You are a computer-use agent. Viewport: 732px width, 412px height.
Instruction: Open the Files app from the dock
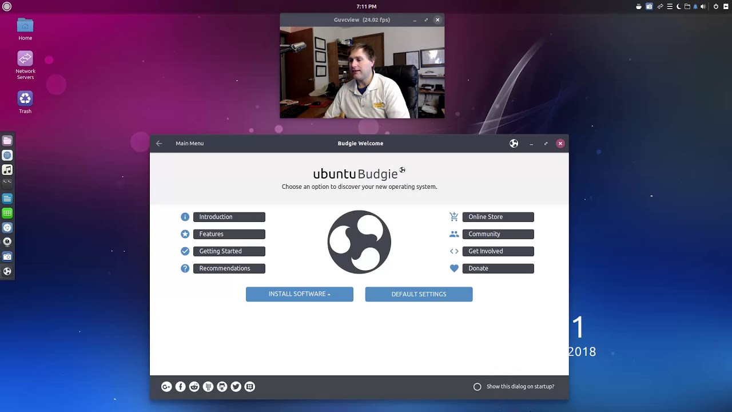pos(7,141)
